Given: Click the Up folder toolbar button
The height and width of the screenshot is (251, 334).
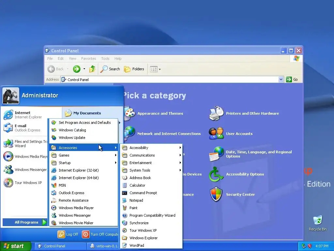Looking at the screenshot, I should point(92,69).
